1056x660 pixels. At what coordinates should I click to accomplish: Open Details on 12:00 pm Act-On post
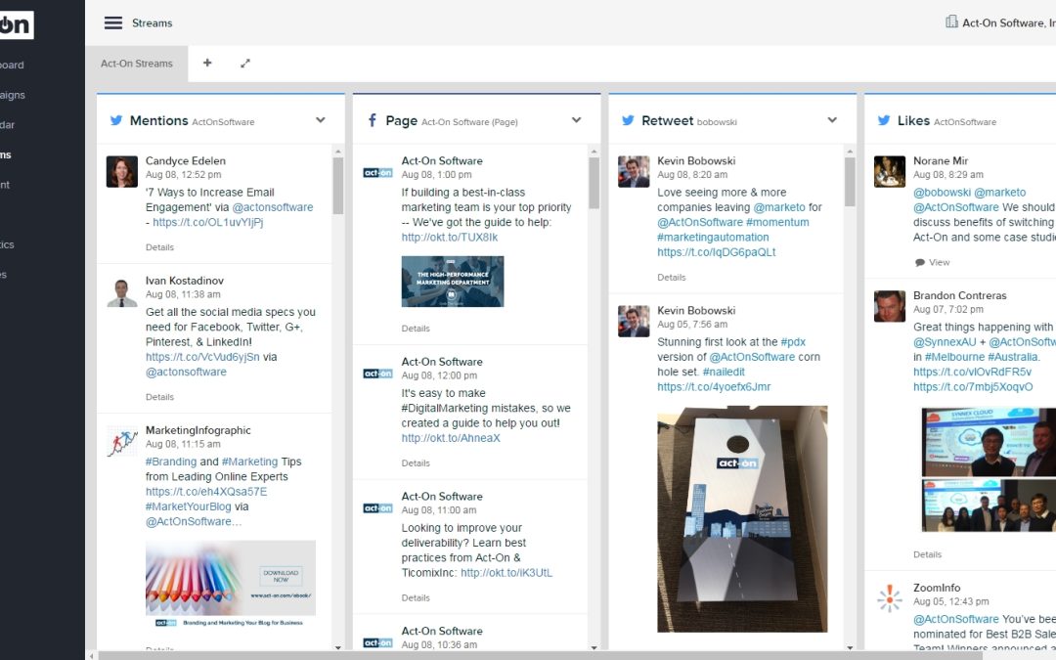pyautogui.click(x=416, y=462)
